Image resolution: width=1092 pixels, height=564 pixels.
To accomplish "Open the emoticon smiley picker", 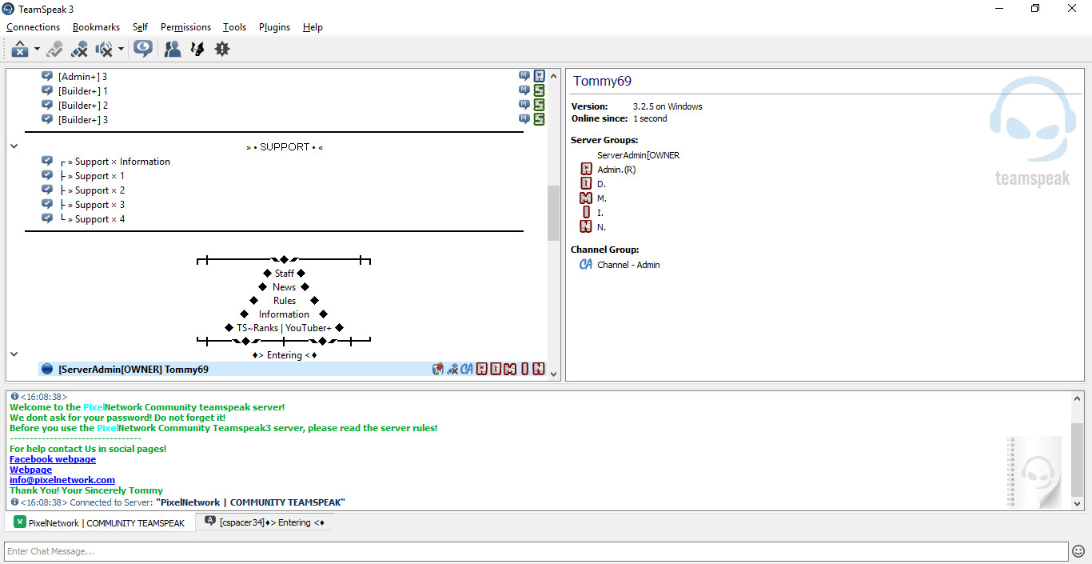I will pos(1078,551).
